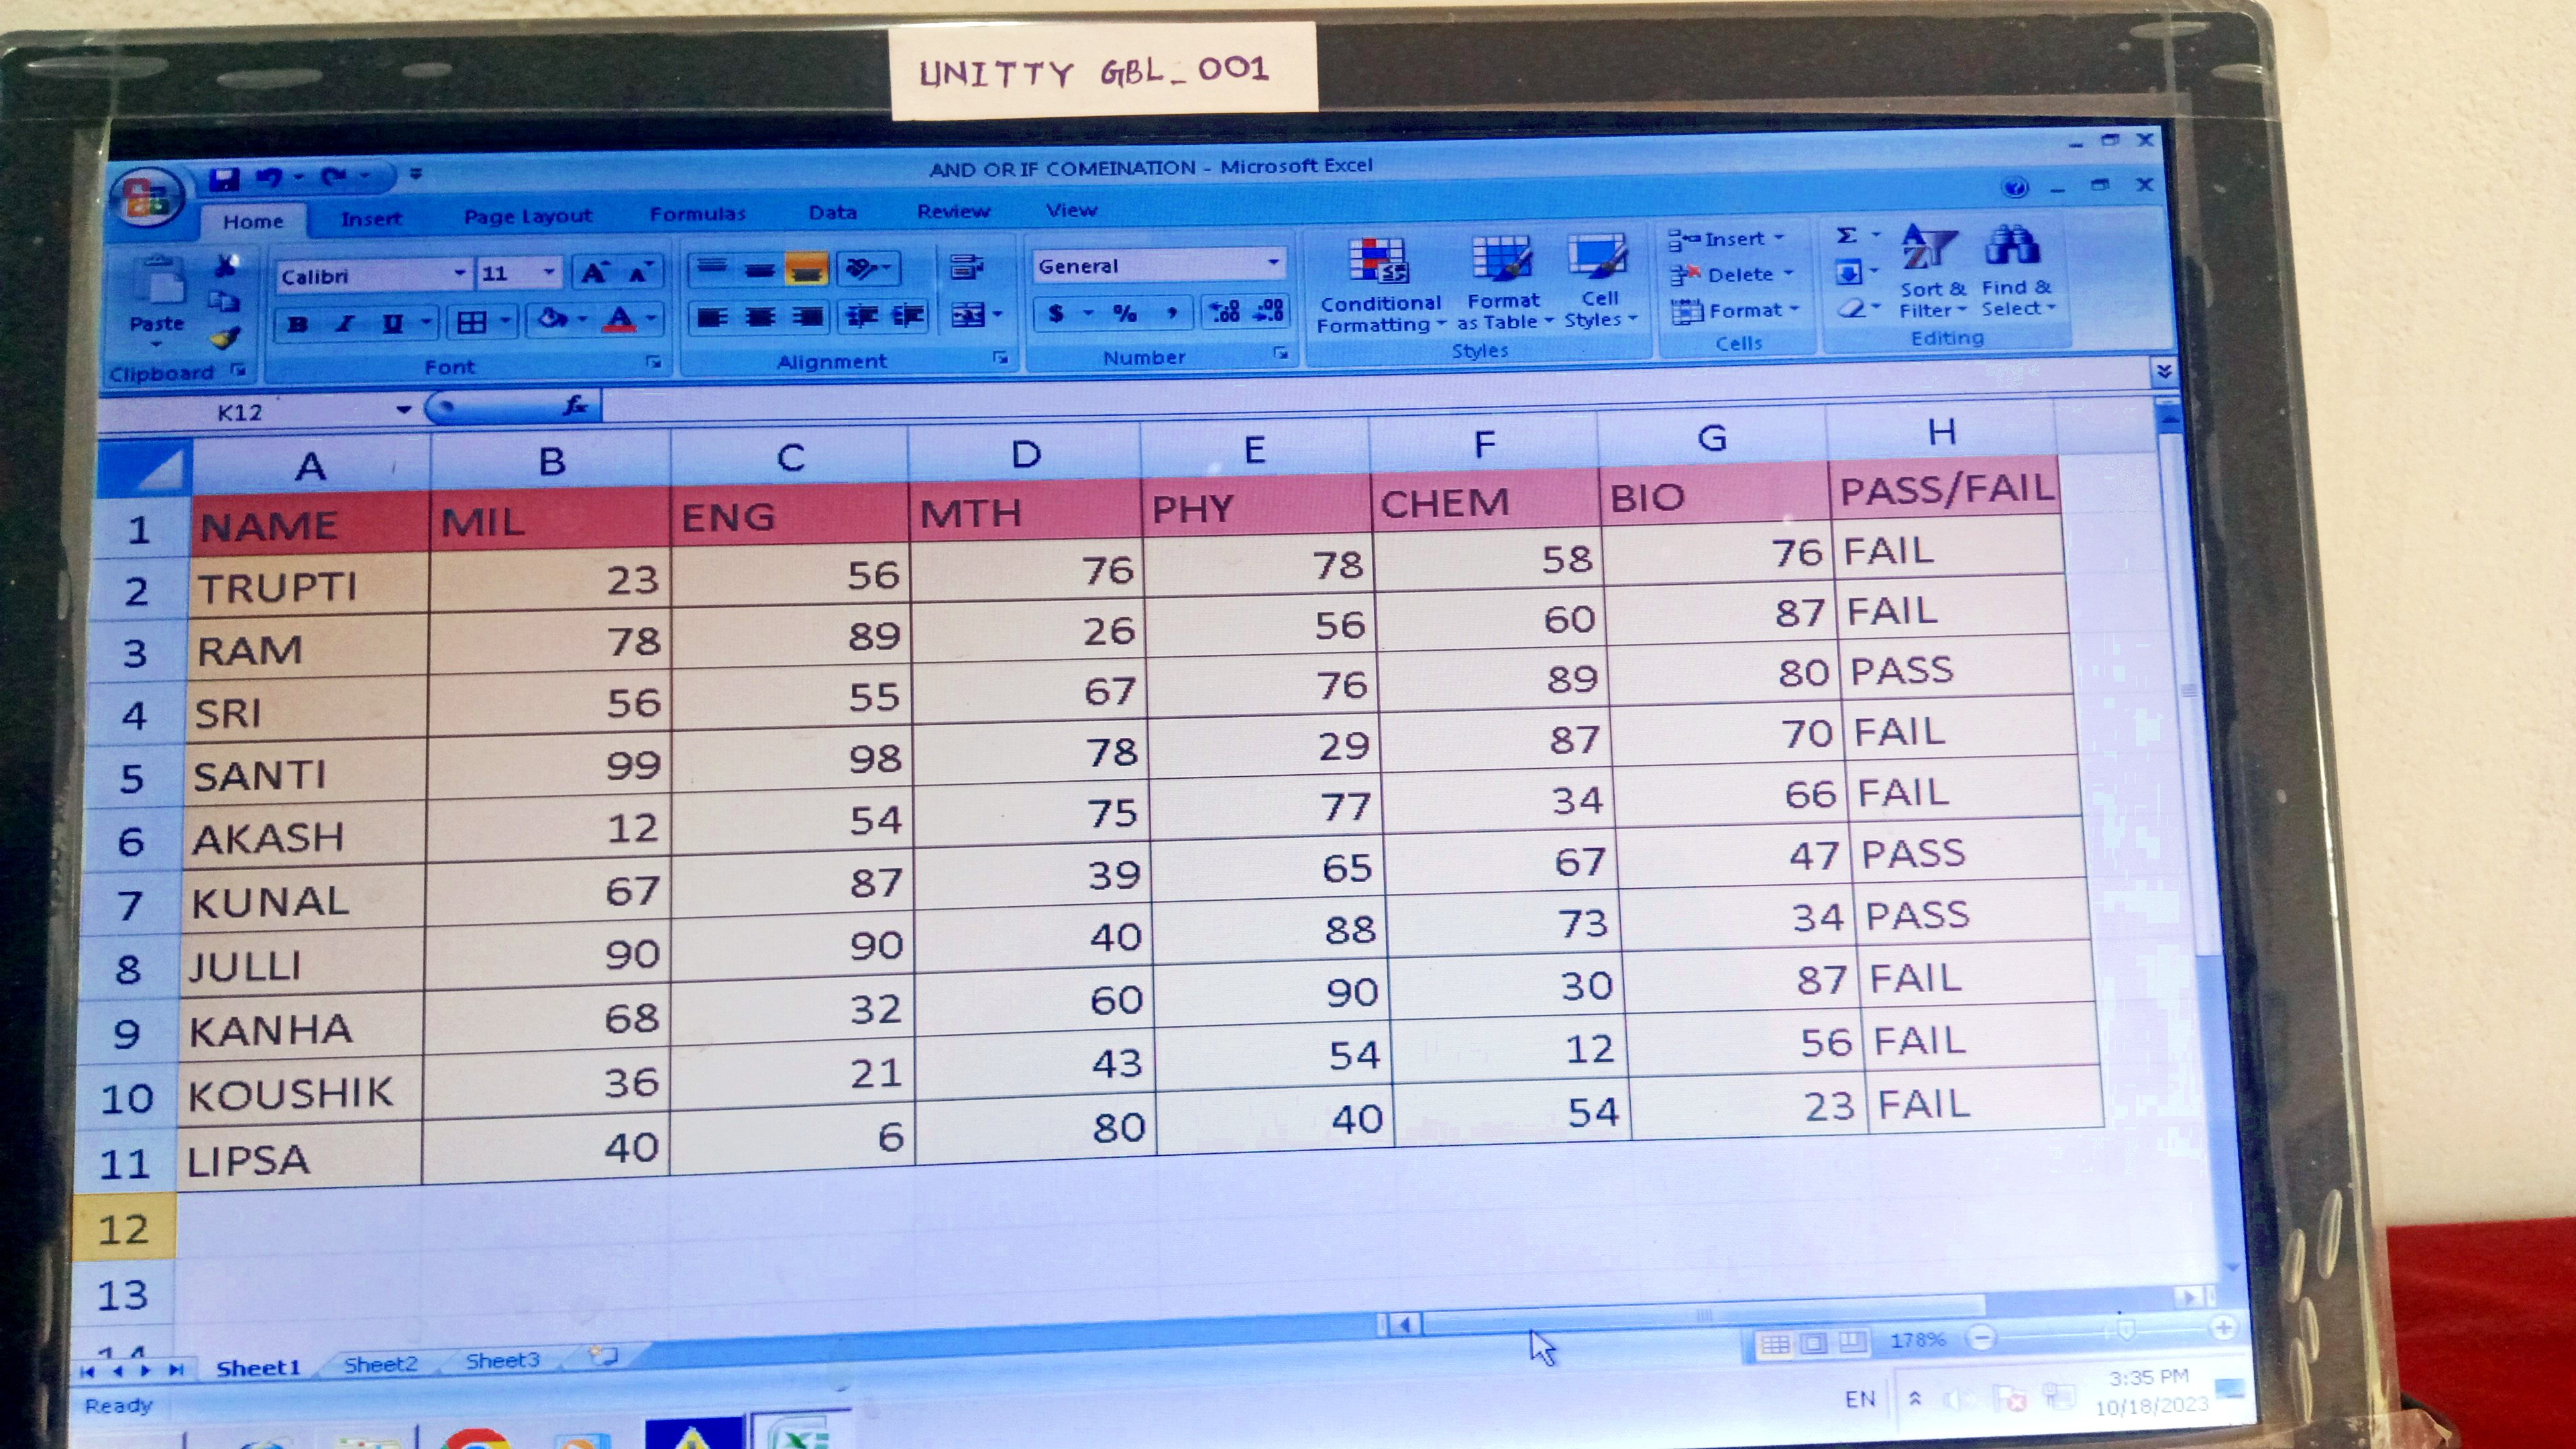Open the Sheet2 worksheet tab

coord(380,1364)
